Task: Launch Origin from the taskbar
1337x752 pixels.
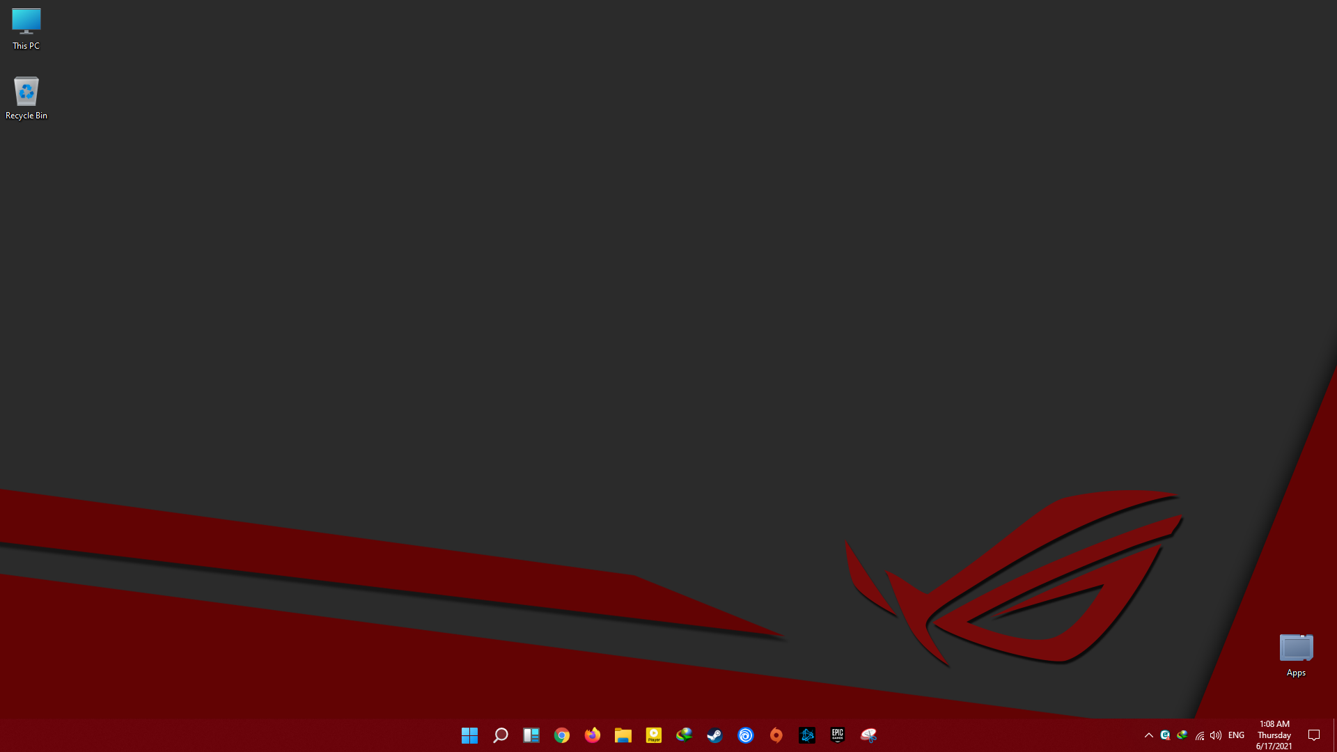Action: (776, 735)
